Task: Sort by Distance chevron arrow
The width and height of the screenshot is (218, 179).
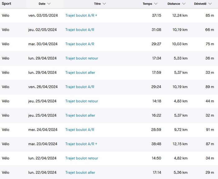Action: tap(184, 4)
